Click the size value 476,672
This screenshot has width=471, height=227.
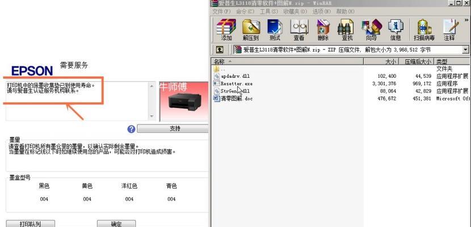click(386, 99)
